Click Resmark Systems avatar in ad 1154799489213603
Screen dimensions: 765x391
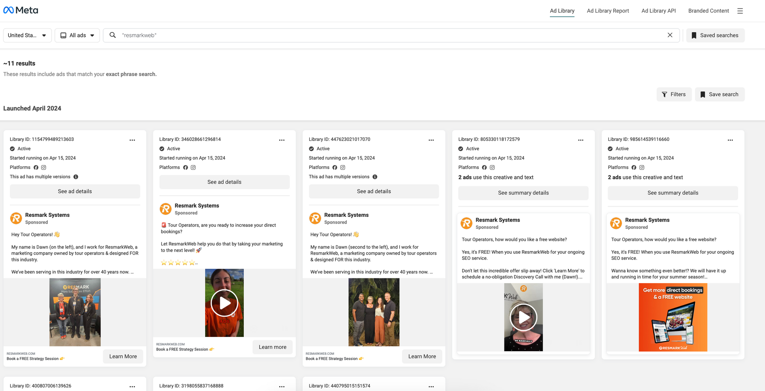click(16, 218)
